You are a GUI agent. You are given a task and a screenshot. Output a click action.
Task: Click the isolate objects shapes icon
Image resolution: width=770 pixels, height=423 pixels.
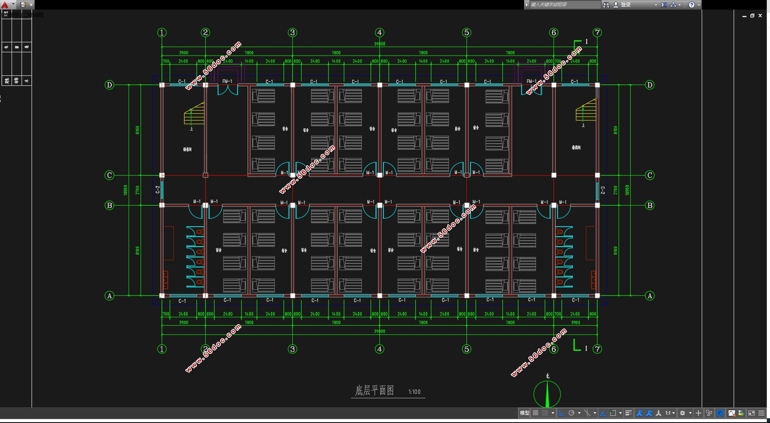point(709,413)
